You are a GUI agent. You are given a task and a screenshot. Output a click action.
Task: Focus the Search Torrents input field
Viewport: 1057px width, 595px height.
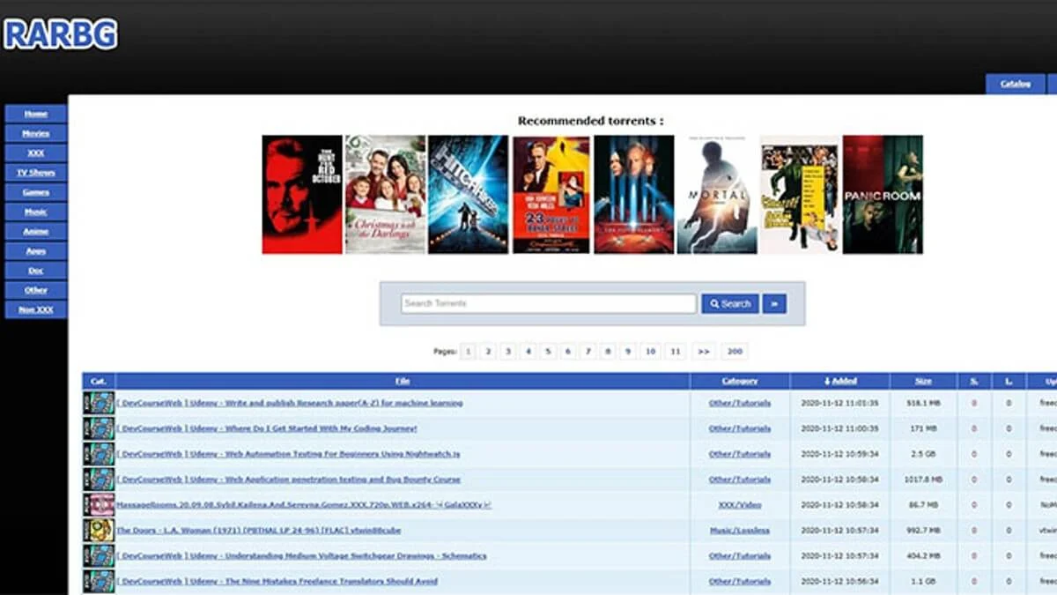tap(549, 303)
